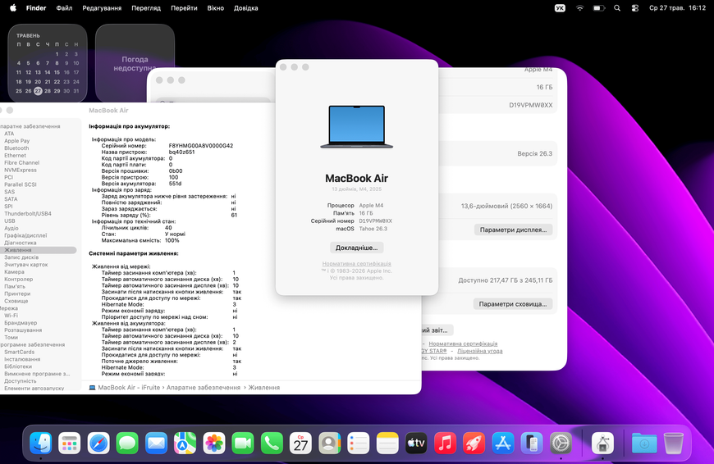Open System Information chip icon in Dock

pos(602,443)
